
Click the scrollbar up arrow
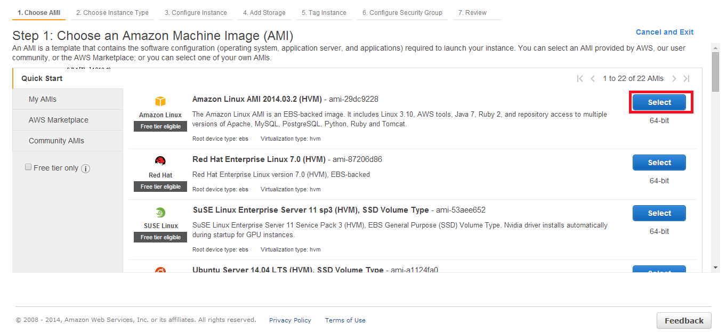click(716, 48)
